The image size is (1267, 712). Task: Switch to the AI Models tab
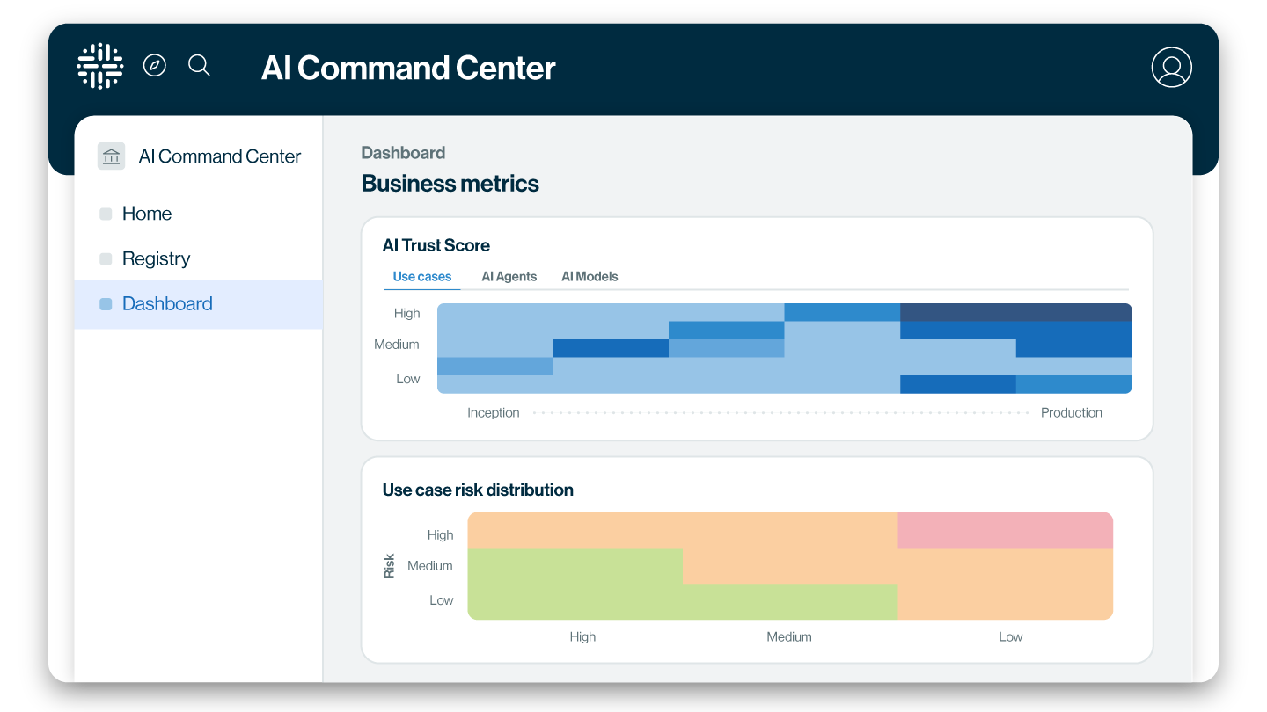click(x=590, y=276)
